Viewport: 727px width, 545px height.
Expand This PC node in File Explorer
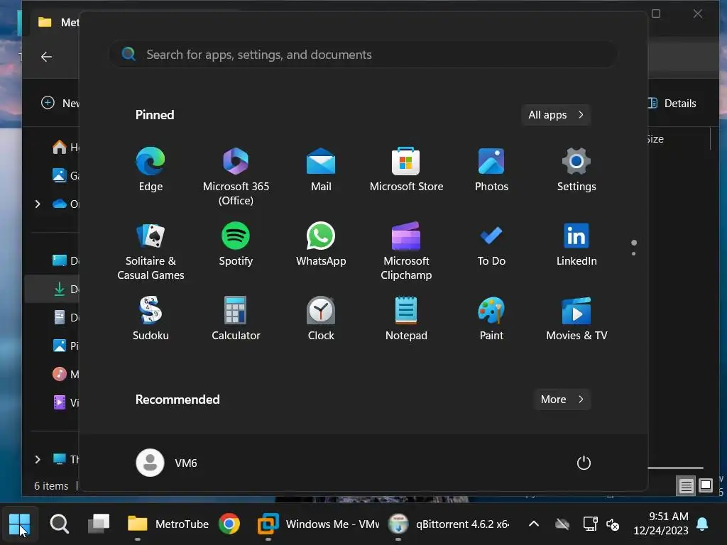(x=38, y=459)
